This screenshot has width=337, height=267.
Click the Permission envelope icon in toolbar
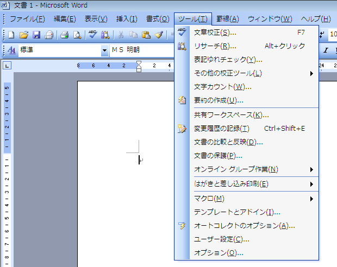click(49, 35)
